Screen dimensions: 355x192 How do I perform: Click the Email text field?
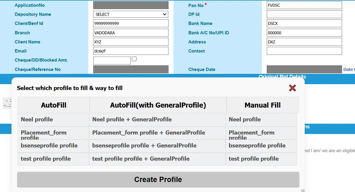coord(131,51)
